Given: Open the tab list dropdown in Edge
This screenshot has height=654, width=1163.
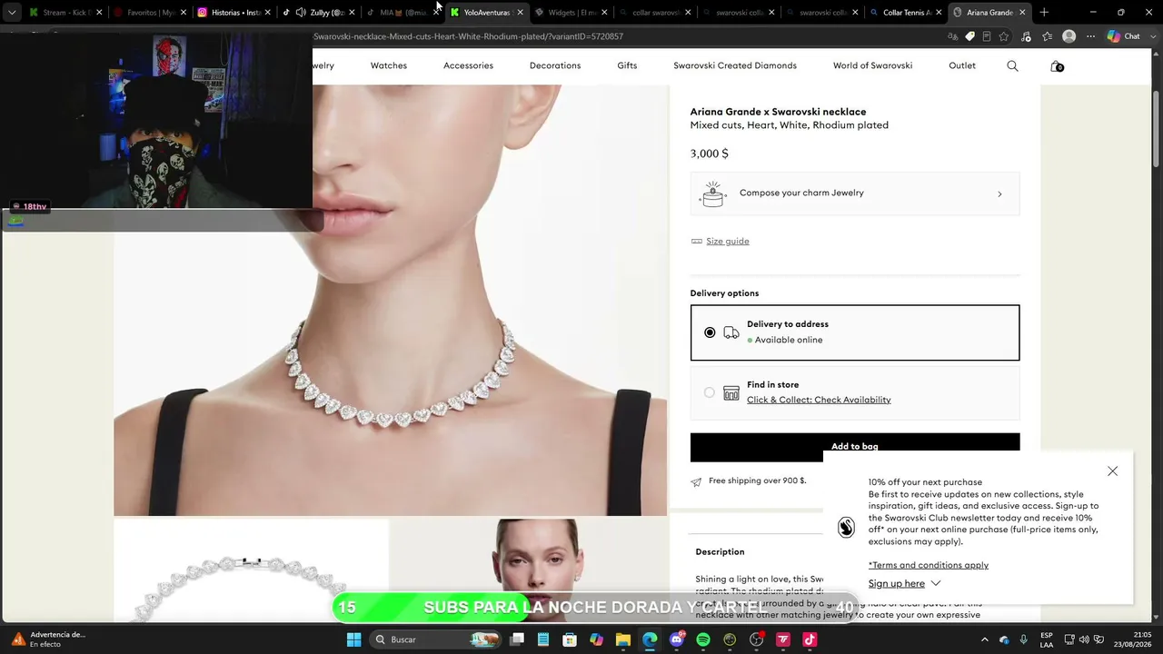Looking at the screenshot, I should pos(12,12).
